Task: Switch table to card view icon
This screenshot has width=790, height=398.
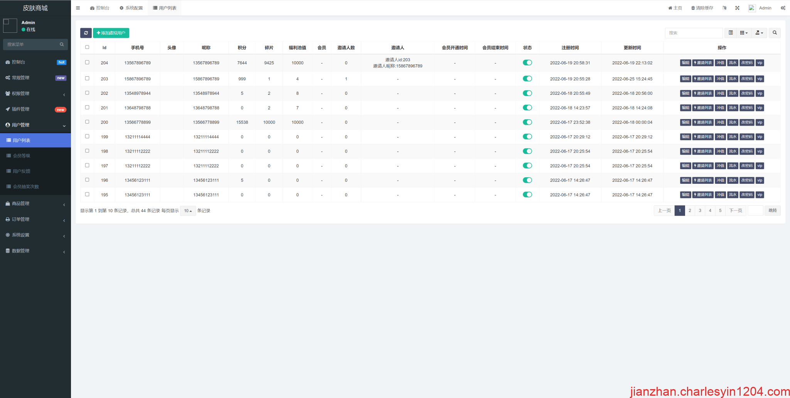Action: coord(731,33)
